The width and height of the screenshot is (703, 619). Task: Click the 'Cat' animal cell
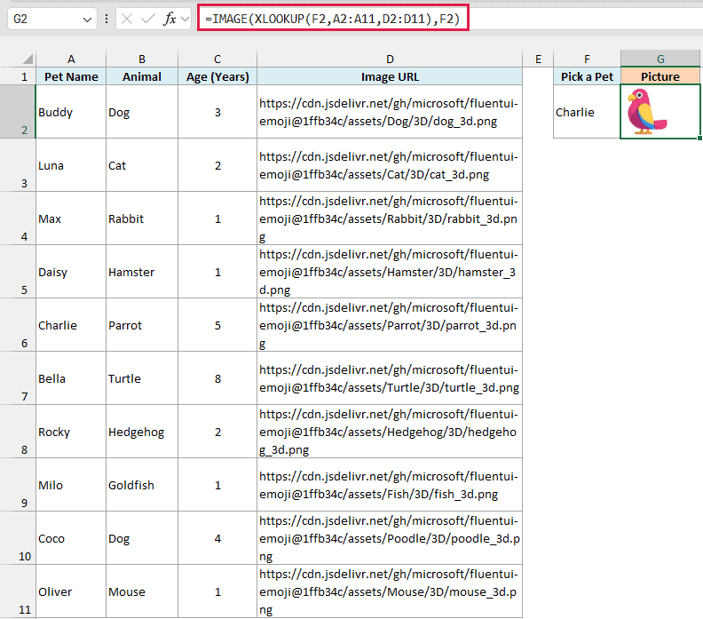tap(142, 165)
